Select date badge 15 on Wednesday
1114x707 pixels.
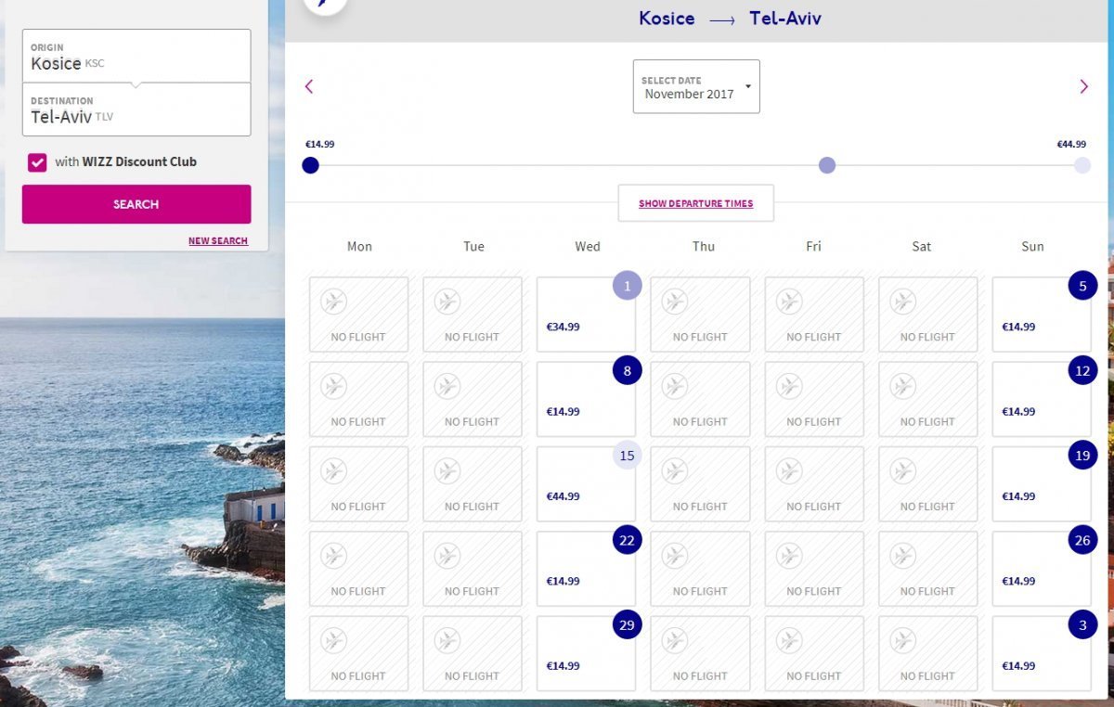(x=627, y=456)
